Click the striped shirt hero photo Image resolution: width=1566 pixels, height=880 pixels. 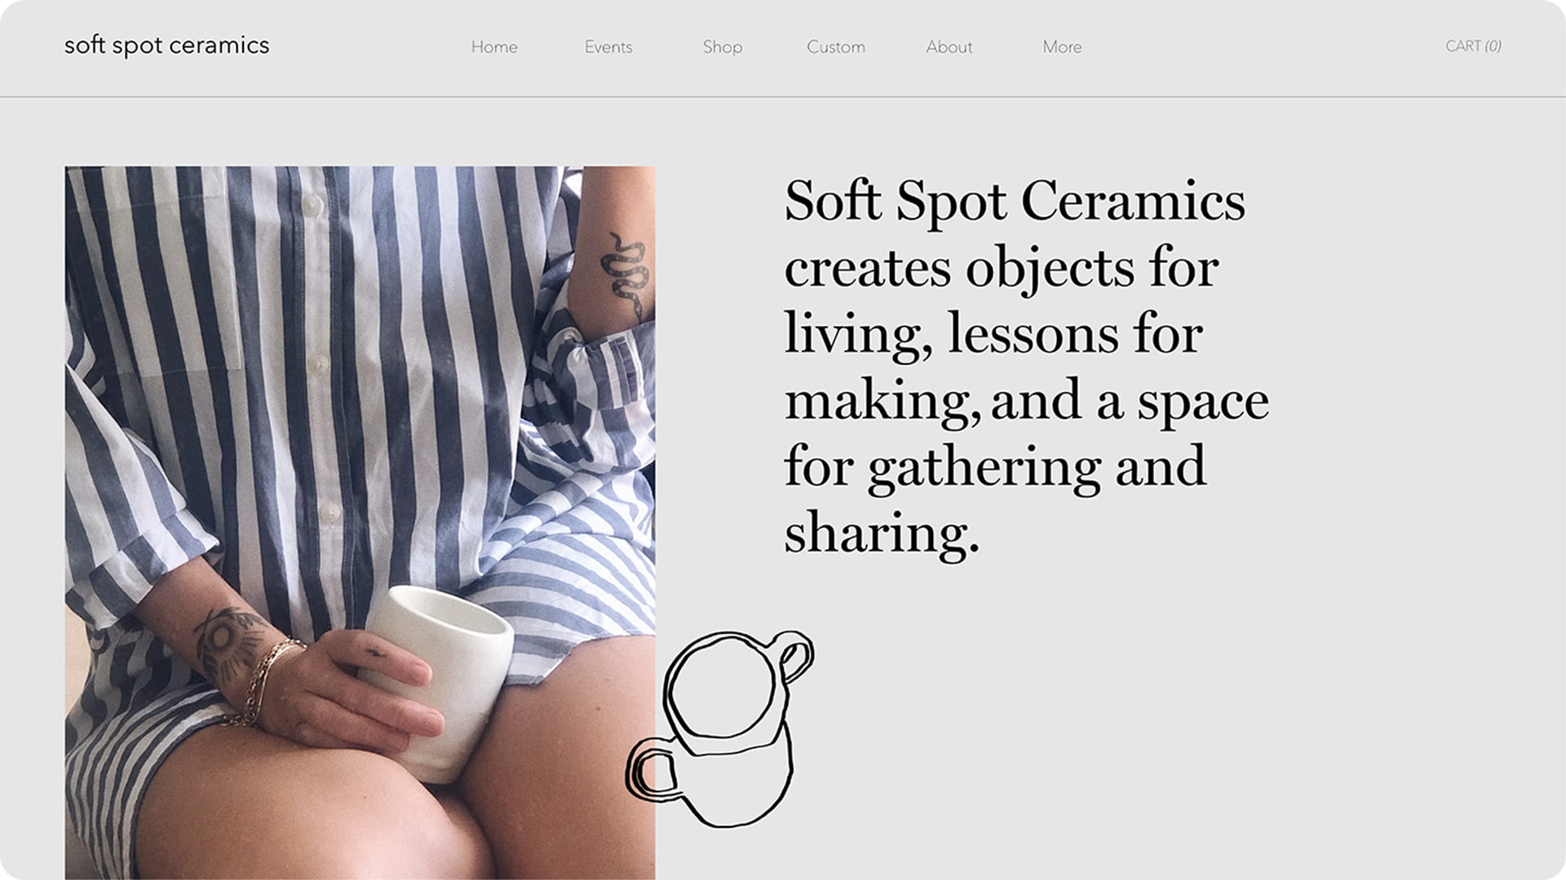point(360,523)
